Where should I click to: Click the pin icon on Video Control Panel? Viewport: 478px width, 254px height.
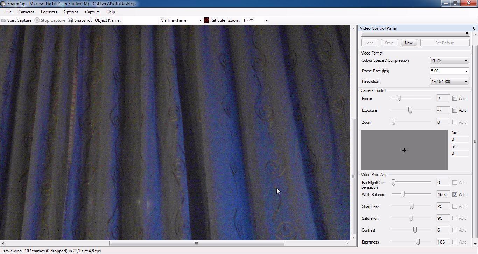click(474, 28)
